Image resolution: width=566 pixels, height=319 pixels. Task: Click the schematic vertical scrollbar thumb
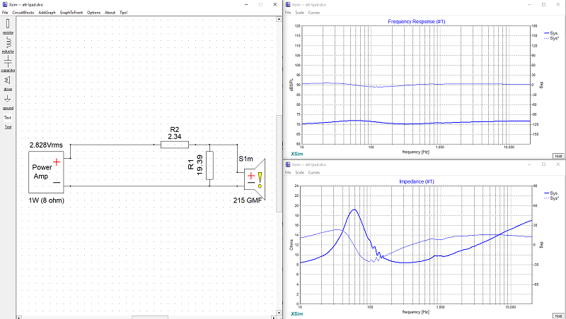pos(279,164)
